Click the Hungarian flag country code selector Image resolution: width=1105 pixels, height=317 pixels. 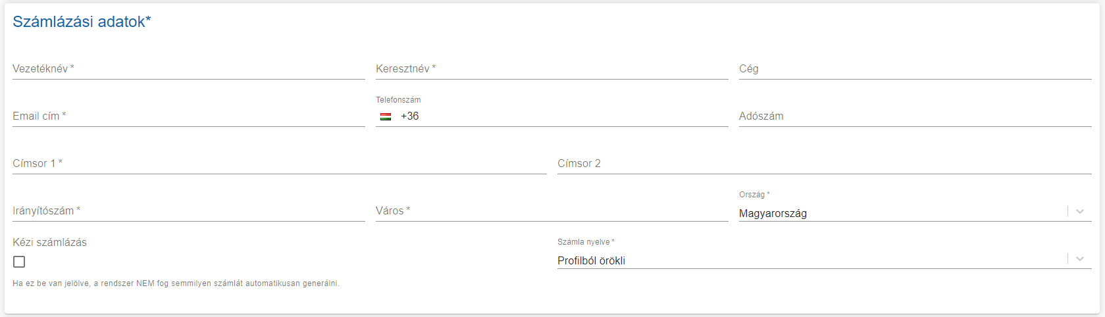pos(386,116)
